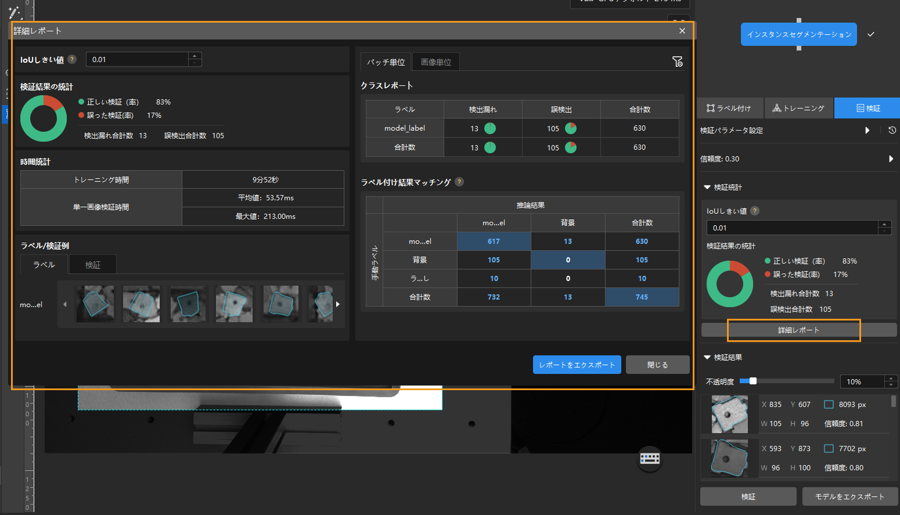Click the magic wand tool icon
The height and width of the screenshot is (515, 900).
[x=14, y=12]
